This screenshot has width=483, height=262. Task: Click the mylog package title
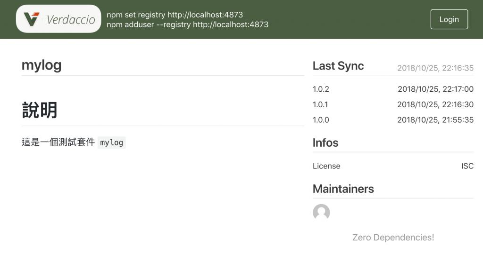click(42, 65)
